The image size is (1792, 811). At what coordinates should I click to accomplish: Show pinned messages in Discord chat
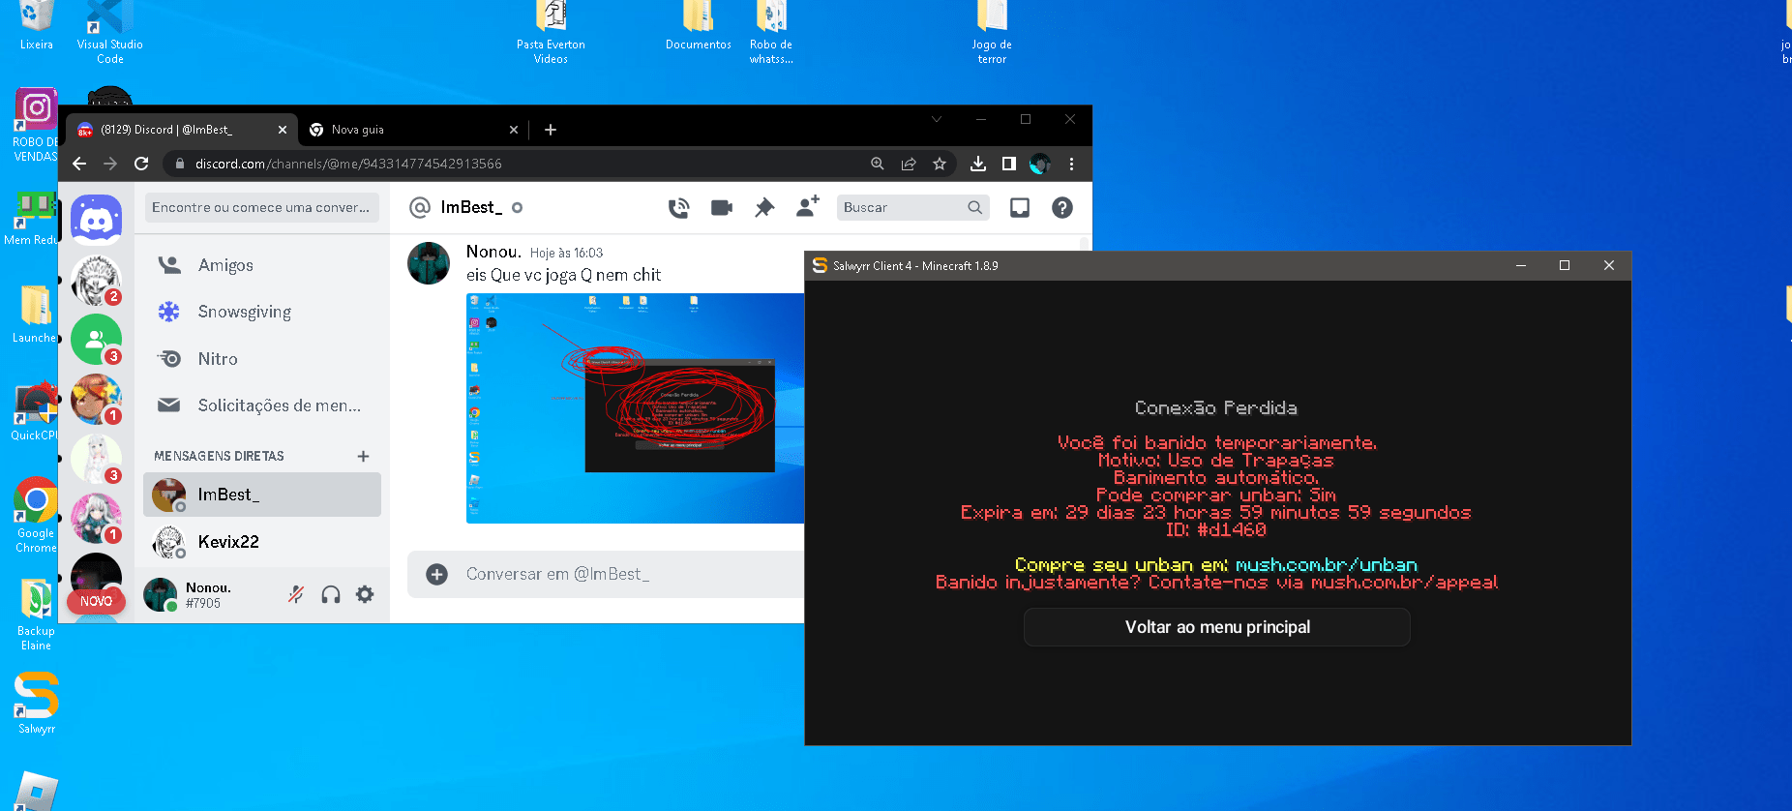coord(764,207)
